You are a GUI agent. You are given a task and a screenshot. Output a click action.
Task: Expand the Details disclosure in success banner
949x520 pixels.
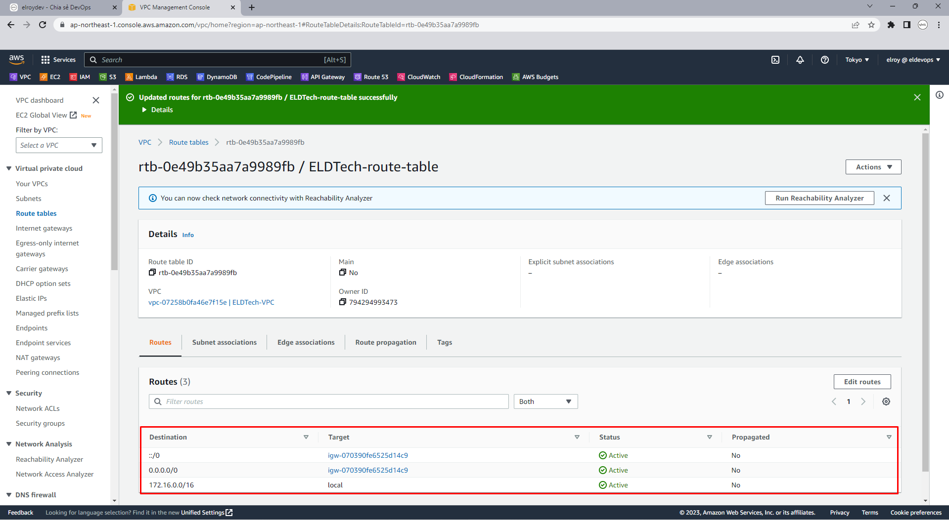click(x=157, y=110)
